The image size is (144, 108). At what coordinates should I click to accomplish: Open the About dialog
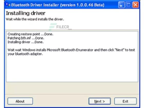point(20,101)
